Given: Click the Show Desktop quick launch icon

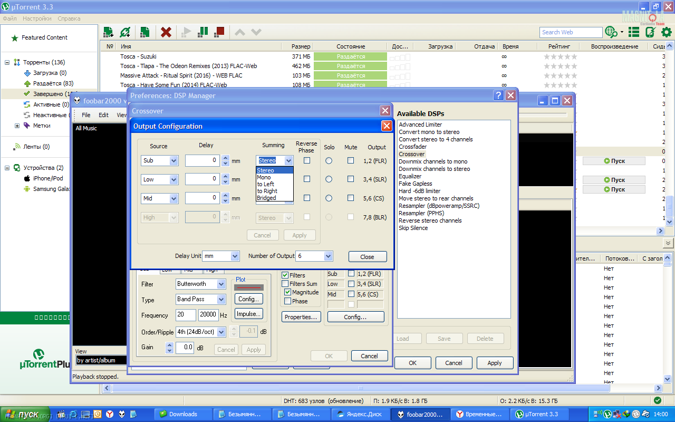Looking at the screenshot, I should coord(85,414).
